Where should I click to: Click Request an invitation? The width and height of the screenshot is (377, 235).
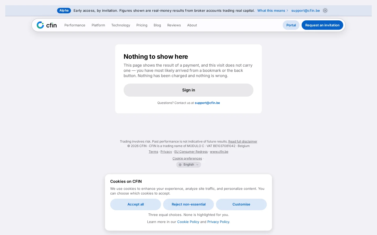[x=322, y=25]
